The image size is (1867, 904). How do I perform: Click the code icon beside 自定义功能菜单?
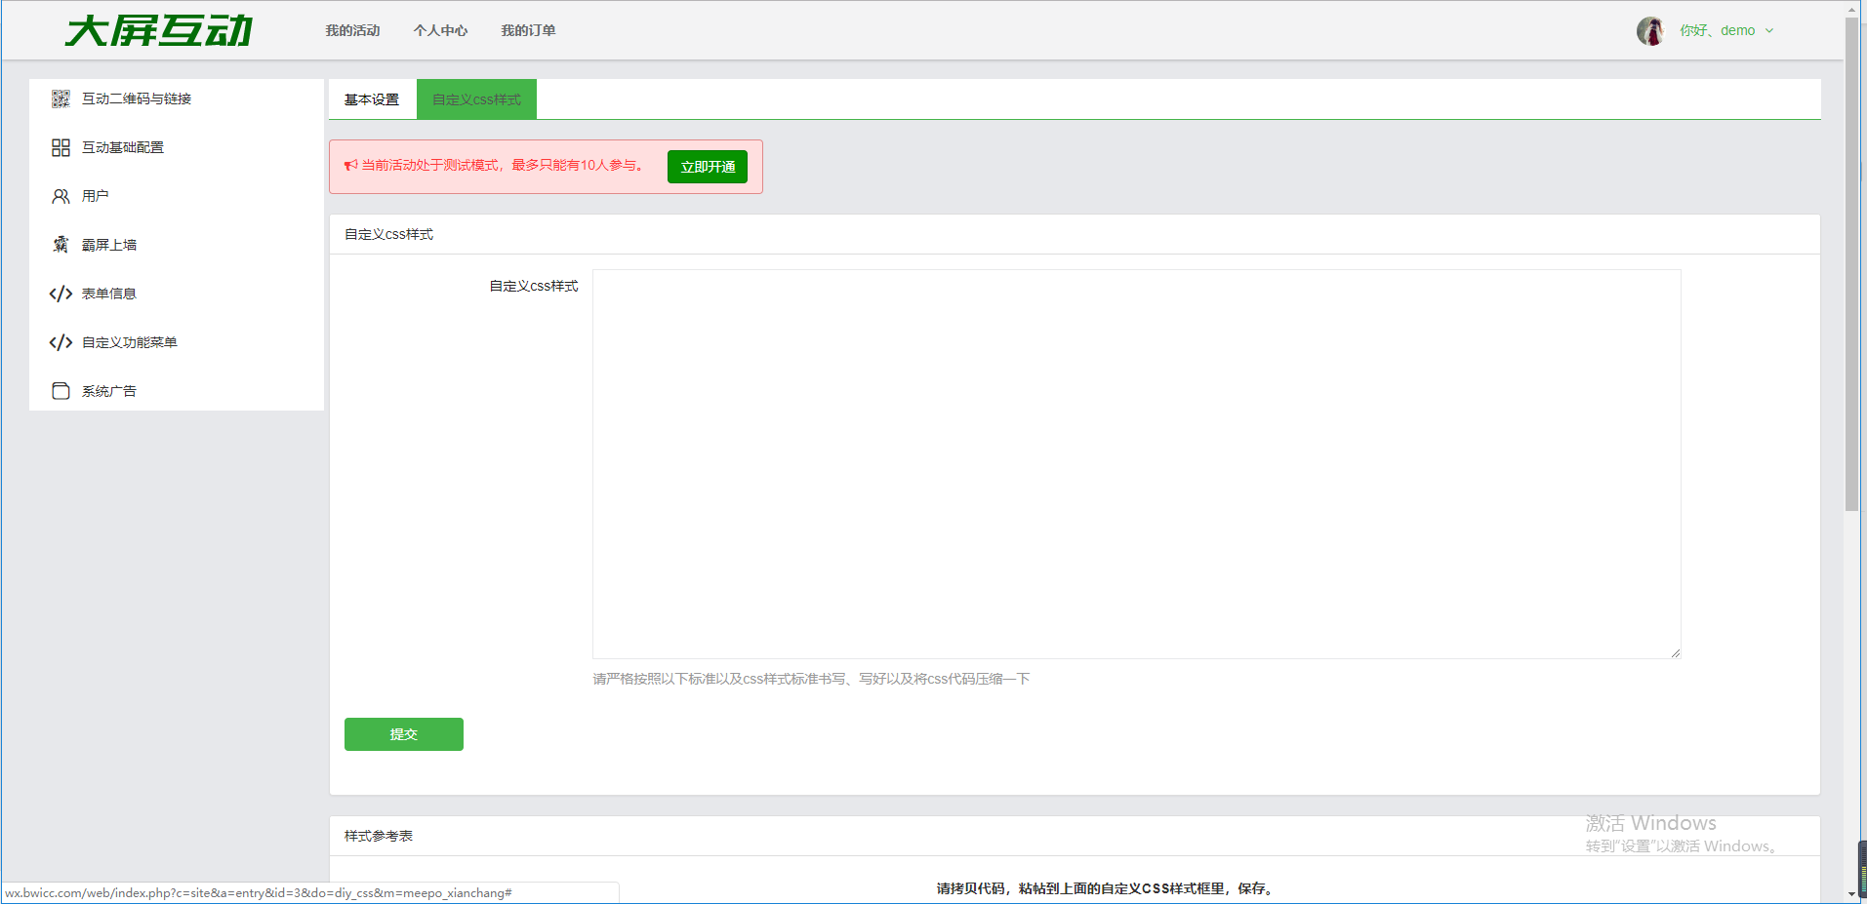coord(61,342)
